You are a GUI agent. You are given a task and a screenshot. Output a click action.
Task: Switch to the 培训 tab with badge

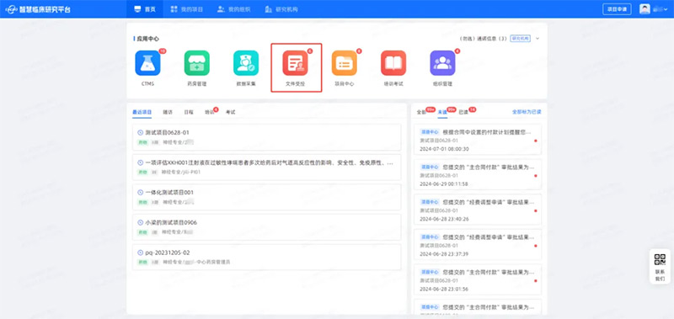209,112
